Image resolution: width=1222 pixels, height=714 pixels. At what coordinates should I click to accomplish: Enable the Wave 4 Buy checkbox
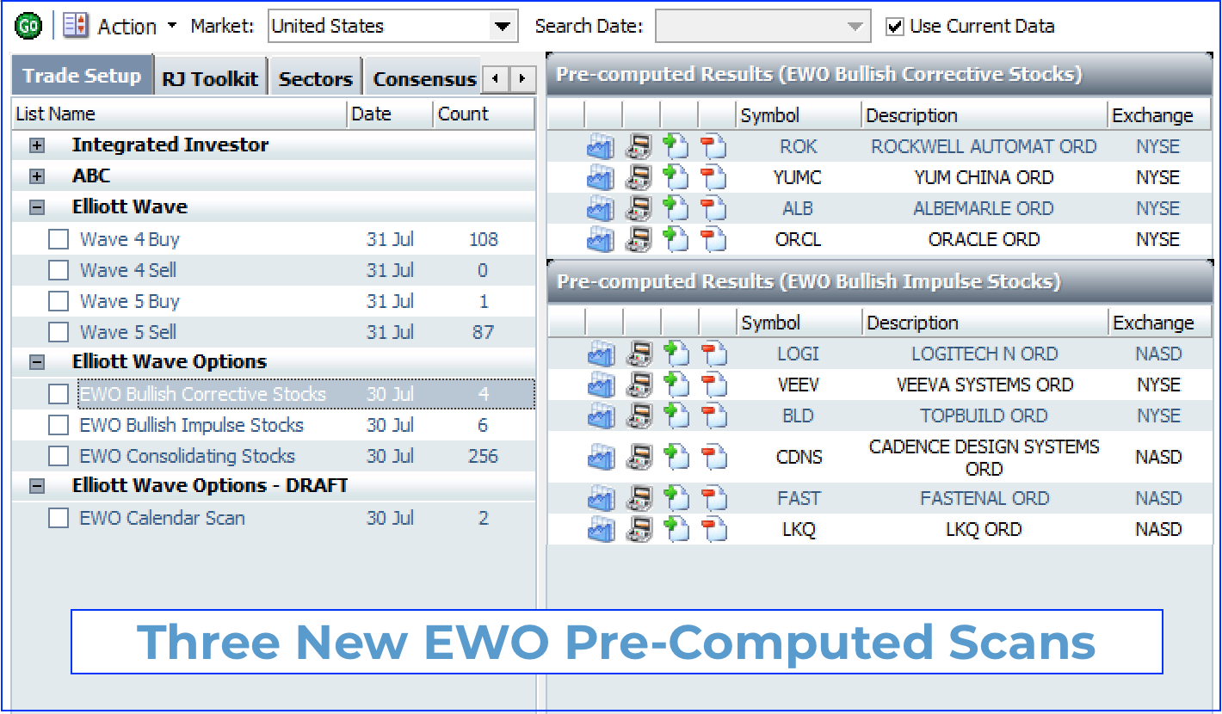[x=58, y=239]
